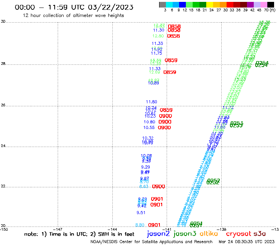Viewport: 279px width, 245px height.
Task: Click the -141 longitude axis label
Action: point(167,230)
